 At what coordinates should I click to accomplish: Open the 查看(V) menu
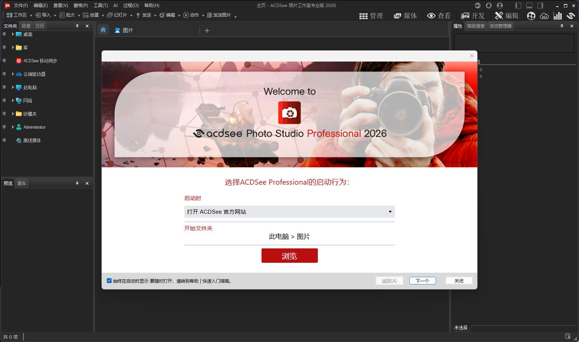pos(60,6)
